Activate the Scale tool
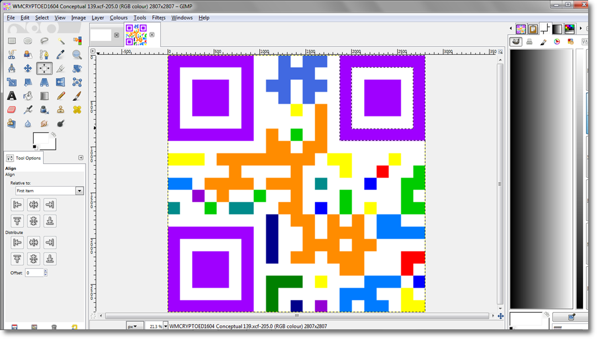 [12, 82]
